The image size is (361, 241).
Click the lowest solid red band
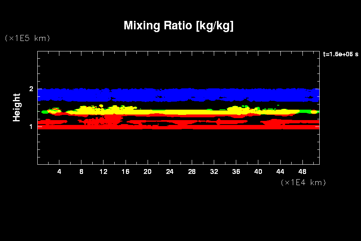pyautogui.click(x=178, y=127)
